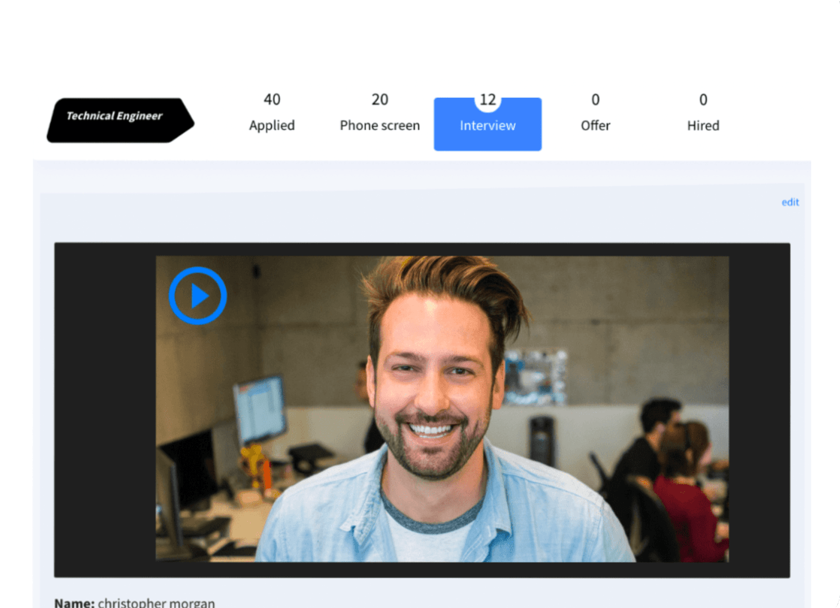840x608 pixels.
Task: Click the black right margin of video player
Action: coord(759,409)
